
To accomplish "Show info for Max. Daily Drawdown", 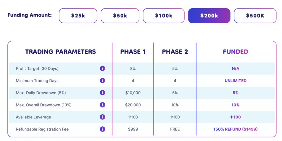I will 102,93.
